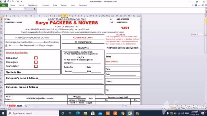The height and width of the screenshot is (116, 207).
Task: Open Microsoft Store from taskbar
Action: pyautogui.click(x=93, y=113)
